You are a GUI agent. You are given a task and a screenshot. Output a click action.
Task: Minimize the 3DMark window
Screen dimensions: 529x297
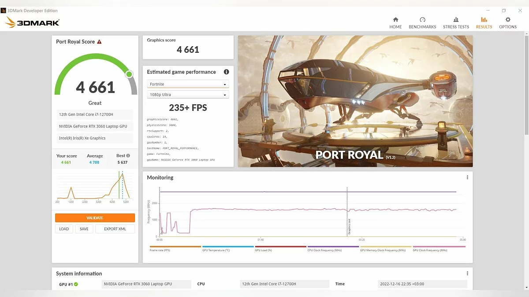tap(489, 11)
